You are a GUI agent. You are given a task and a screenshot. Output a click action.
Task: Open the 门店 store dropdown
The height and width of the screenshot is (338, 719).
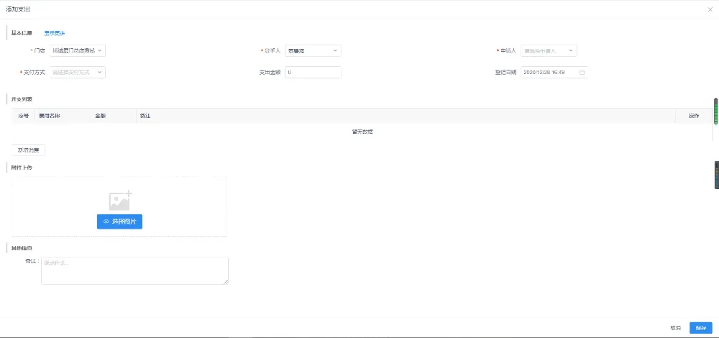(78, 50)
